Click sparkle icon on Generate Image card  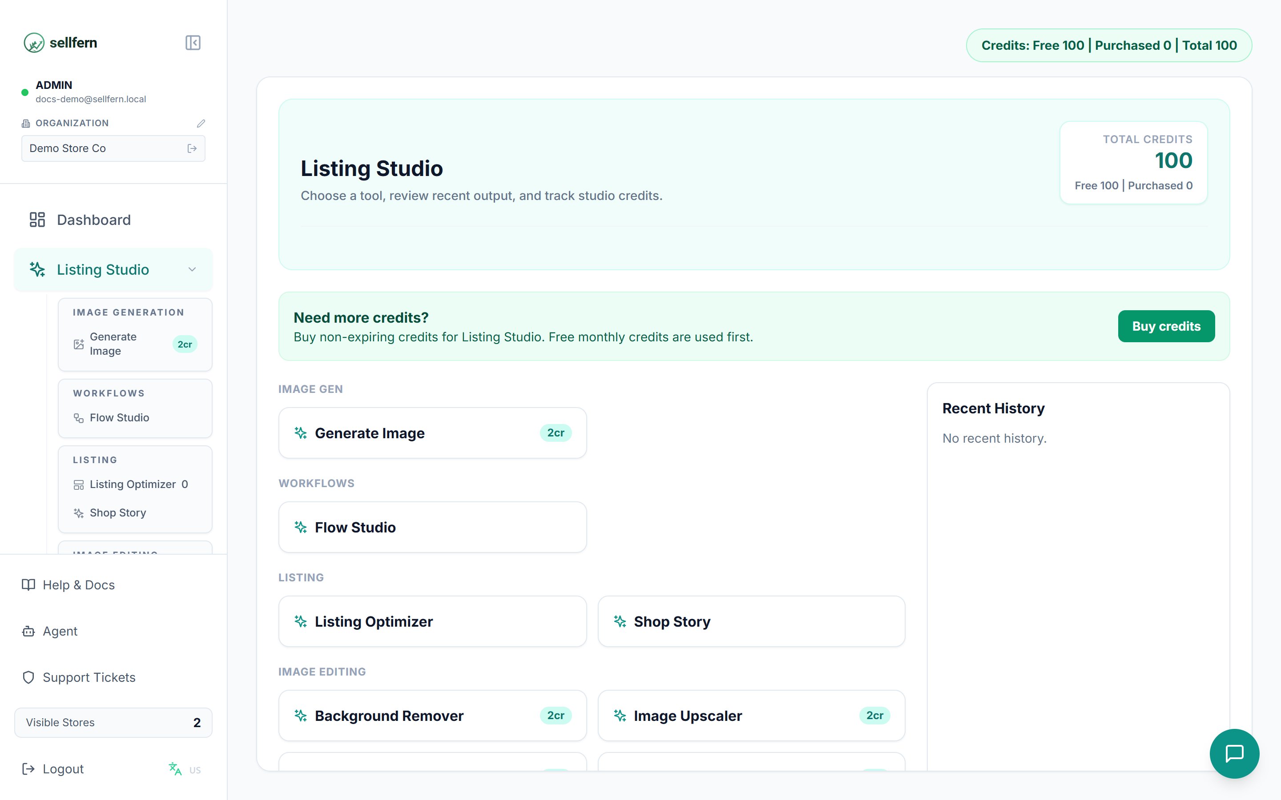(x=301, y=433)
